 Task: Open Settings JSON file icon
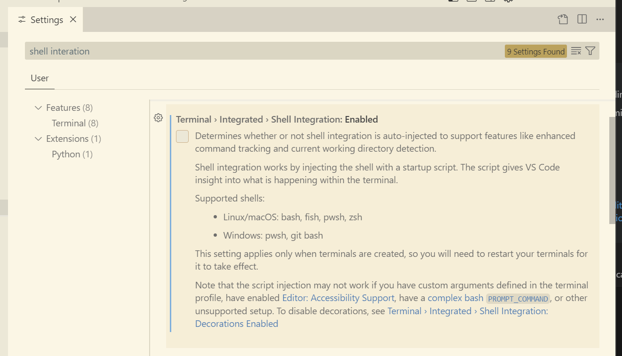(563, 19)
